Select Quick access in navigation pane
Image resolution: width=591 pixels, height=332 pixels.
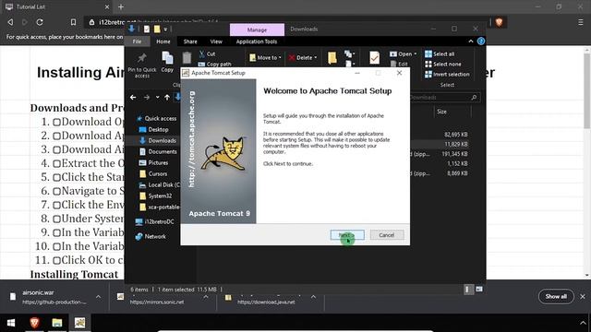pyautogui.click(x=157, y=118)
